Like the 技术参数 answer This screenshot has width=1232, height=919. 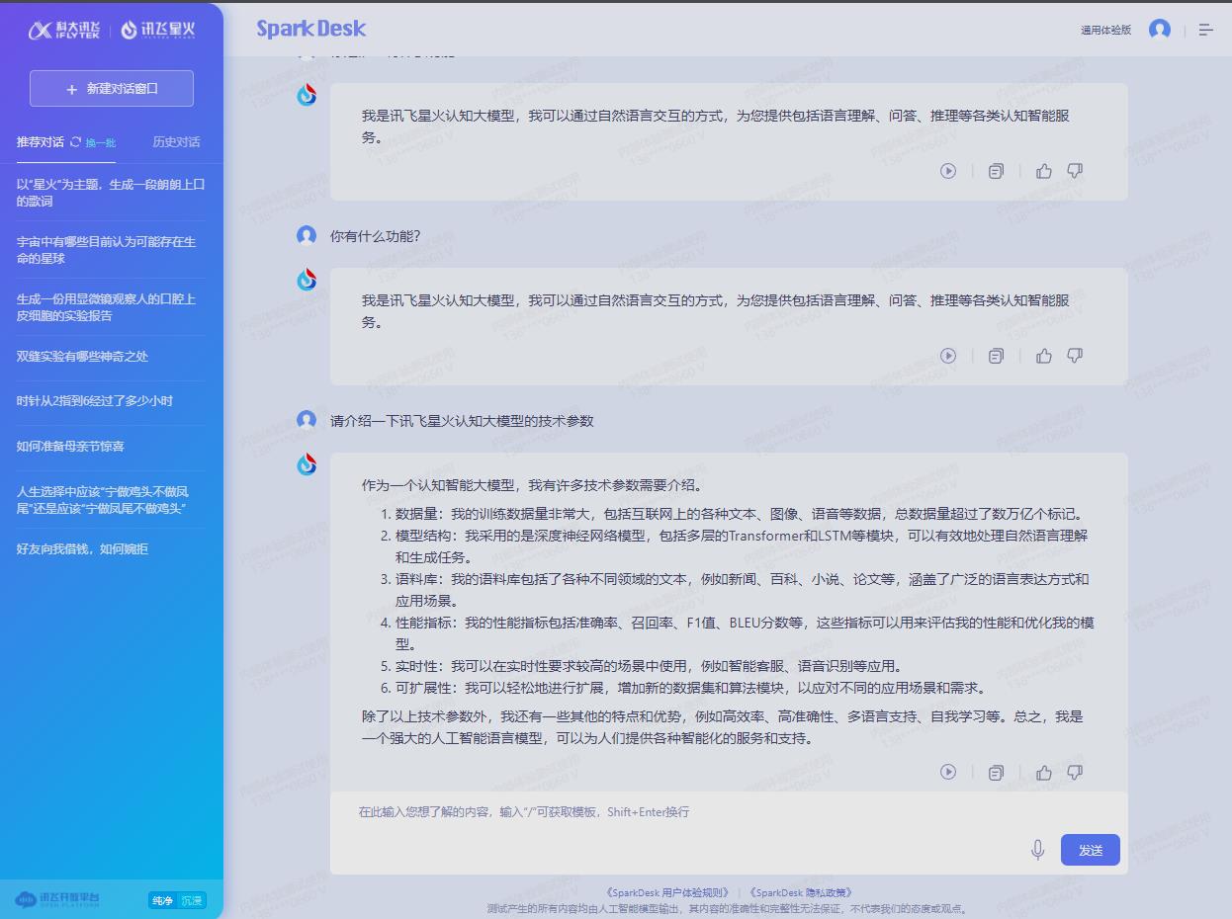tap(1044, 772)
